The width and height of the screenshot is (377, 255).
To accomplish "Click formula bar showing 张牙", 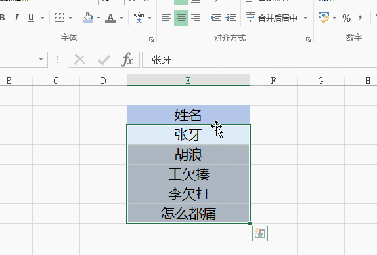I will [x=259, y=60].
